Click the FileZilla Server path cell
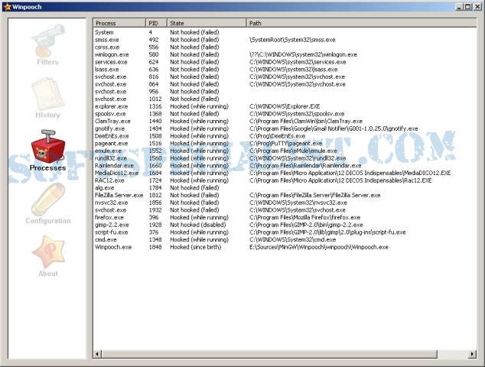This screenshot has width=485, height=367. [x=315, y=195]
